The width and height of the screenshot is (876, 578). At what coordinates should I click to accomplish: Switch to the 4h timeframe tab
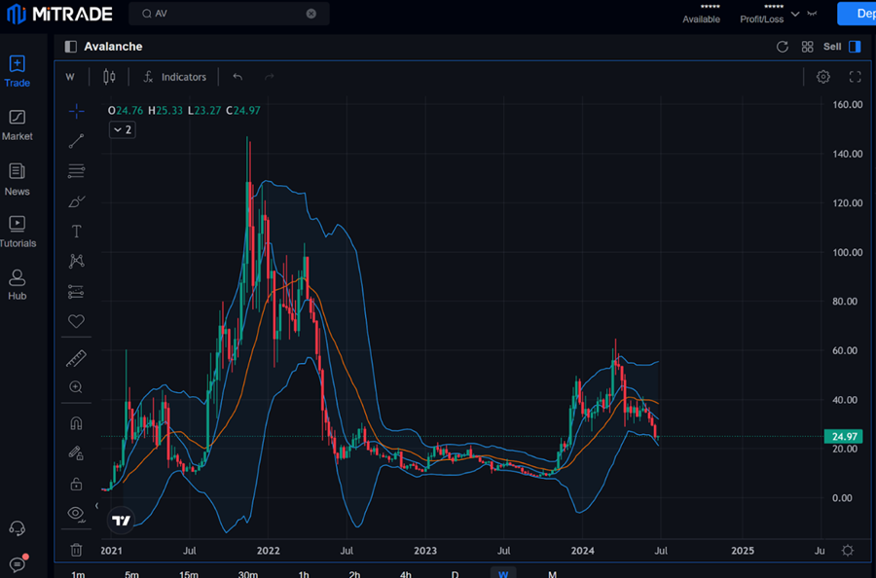point(406,574)
